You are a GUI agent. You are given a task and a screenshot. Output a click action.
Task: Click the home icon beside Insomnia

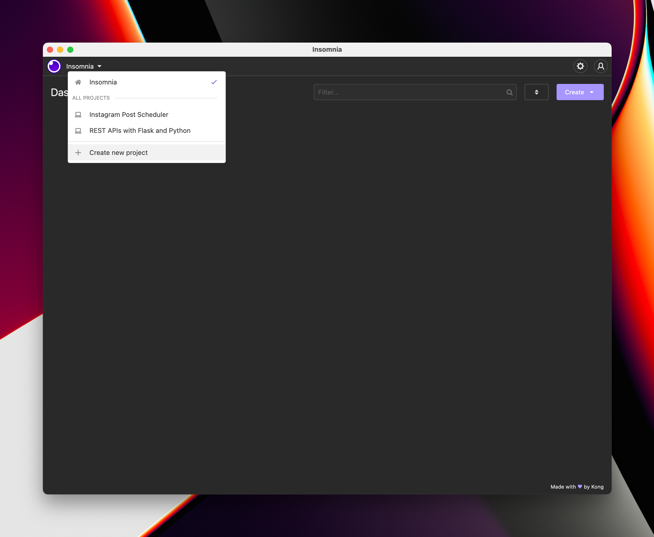coord(78,82)
